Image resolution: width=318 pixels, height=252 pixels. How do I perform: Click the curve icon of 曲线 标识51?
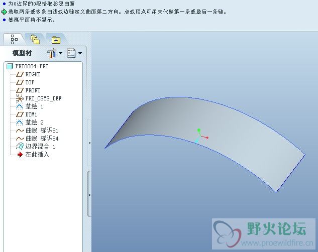tap(20, 131)
